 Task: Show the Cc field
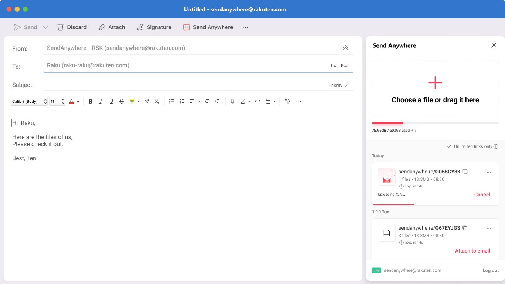[x=333, y=65]
